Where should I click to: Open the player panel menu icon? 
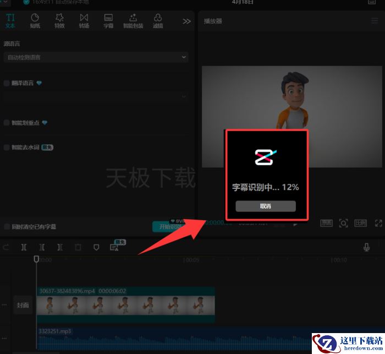click(375, 21)
